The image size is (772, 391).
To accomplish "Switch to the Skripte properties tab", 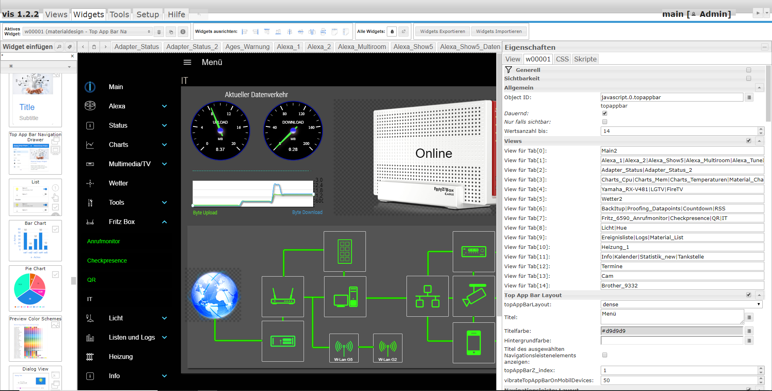I will click(x=585, y=59).
